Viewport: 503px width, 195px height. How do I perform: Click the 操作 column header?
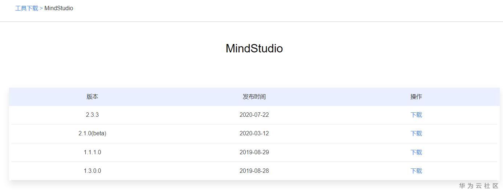(x=416, y=97)
